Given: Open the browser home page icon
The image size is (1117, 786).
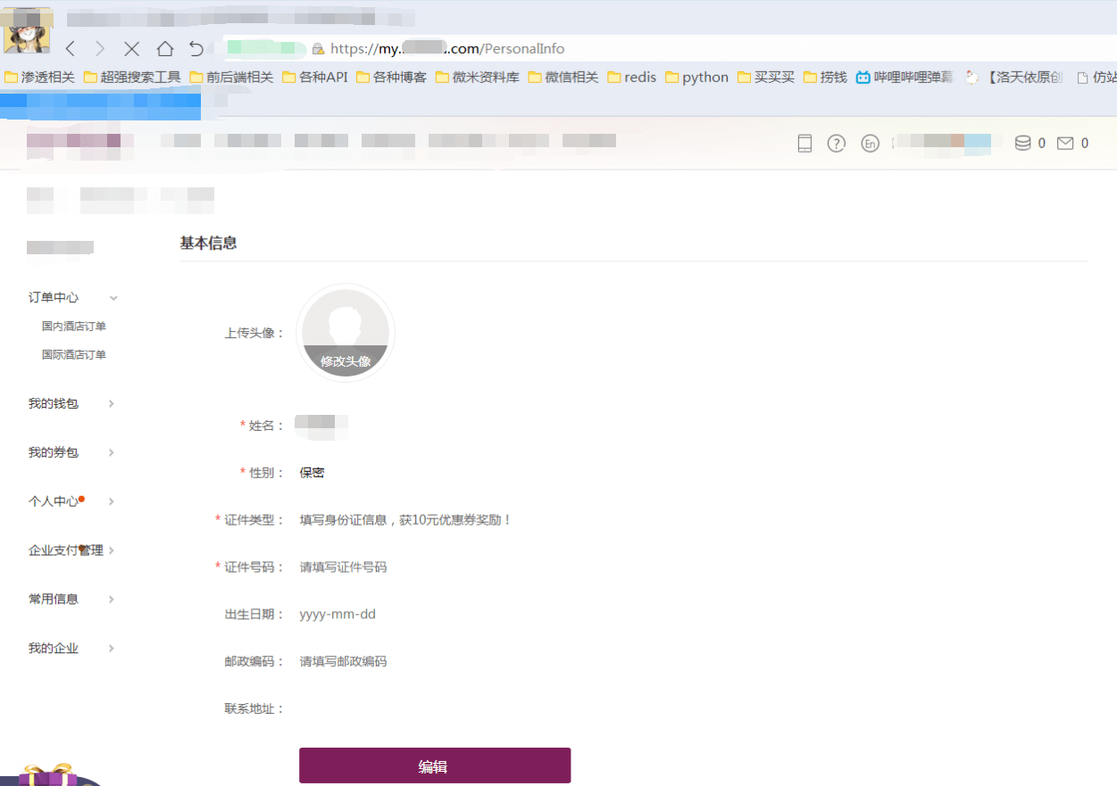Looking at the screenshot, I should point(165,48).
